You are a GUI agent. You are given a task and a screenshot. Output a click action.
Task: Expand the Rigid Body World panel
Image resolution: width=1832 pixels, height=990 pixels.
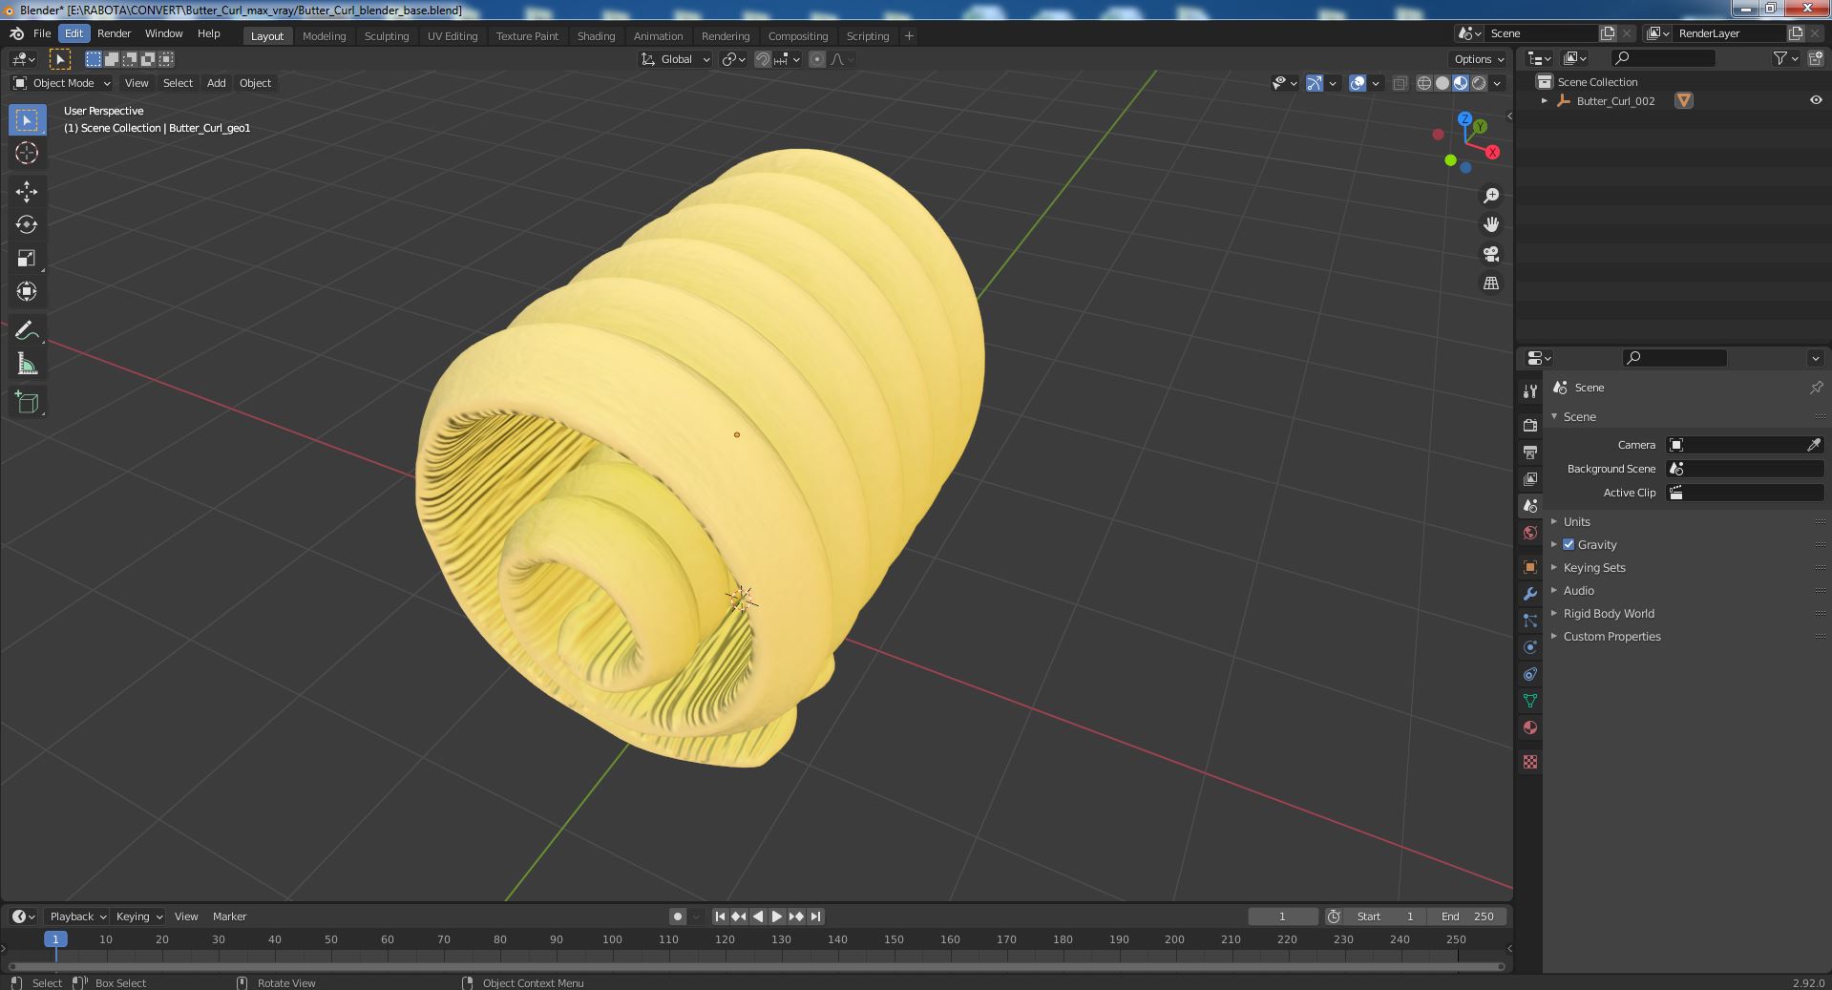click(x=1608, y=613)
